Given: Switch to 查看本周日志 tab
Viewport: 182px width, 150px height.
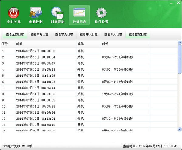Looking at the screenshot, I should coord(64,35).
